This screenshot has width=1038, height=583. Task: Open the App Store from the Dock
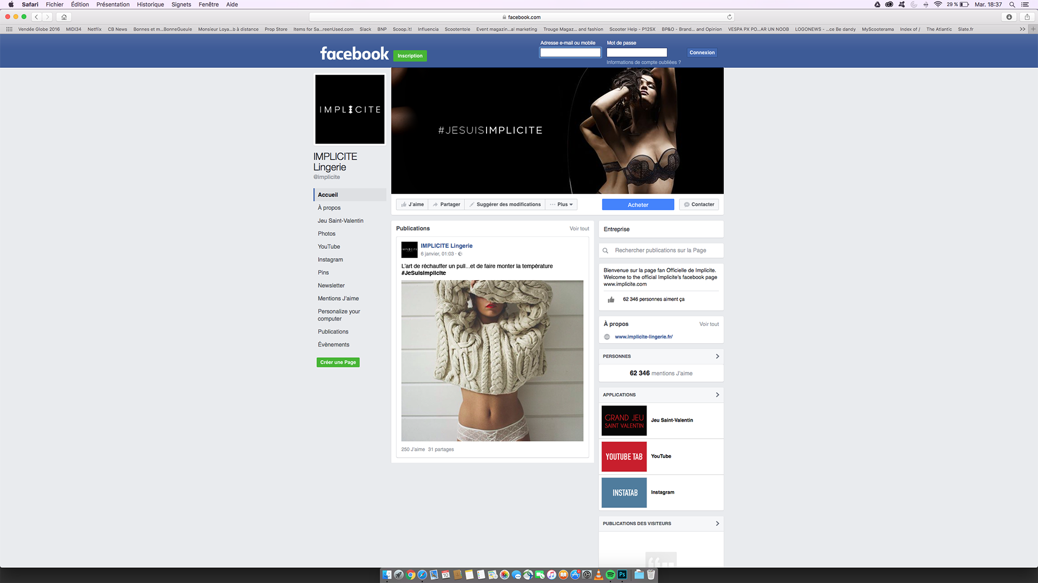pyautogui.click(x=575, y=574)
